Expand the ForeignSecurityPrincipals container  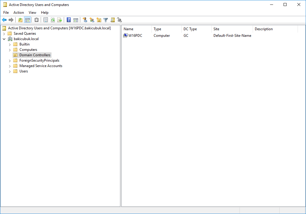(x=10, y=61)
